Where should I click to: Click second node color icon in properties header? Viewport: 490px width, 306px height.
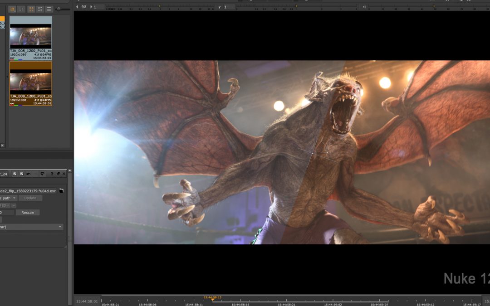point(22,174)
